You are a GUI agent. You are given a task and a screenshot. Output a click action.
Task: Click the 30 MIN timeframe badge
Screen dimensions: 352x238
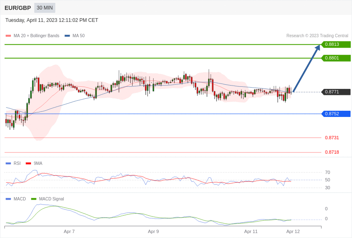pyautogui.click(x=45, y=8)
